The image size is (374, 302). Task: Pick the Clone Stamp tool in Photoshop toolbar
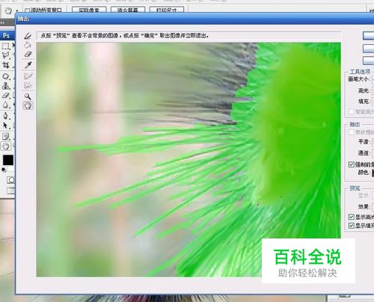pos(5,86)
